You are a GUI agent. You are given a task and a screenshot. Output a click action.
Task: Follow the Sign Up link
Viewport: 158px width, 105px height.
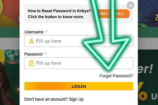(x=76, y=99)
